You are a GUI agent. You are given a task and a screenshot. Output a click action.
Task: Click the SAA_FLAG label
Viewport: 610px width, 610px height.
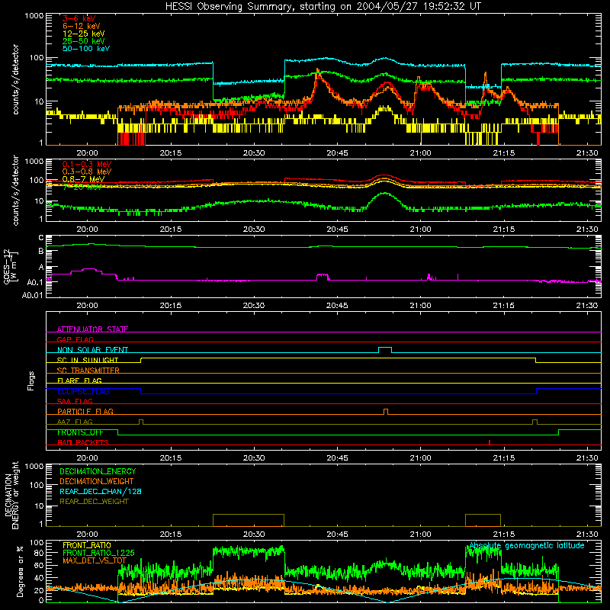[x=75, y=401]
